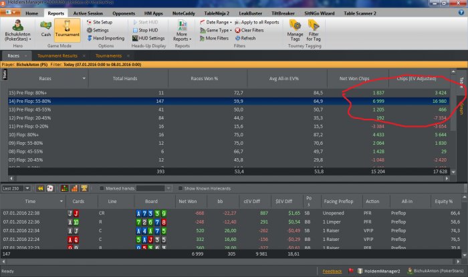Switch game mode to Cash
The image size is (468, 277).
(45, 29)
